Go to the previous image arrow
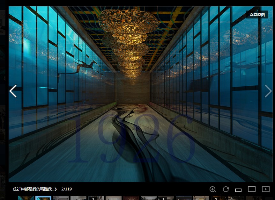Screen dimensions: 275x200 coord(13,91)
